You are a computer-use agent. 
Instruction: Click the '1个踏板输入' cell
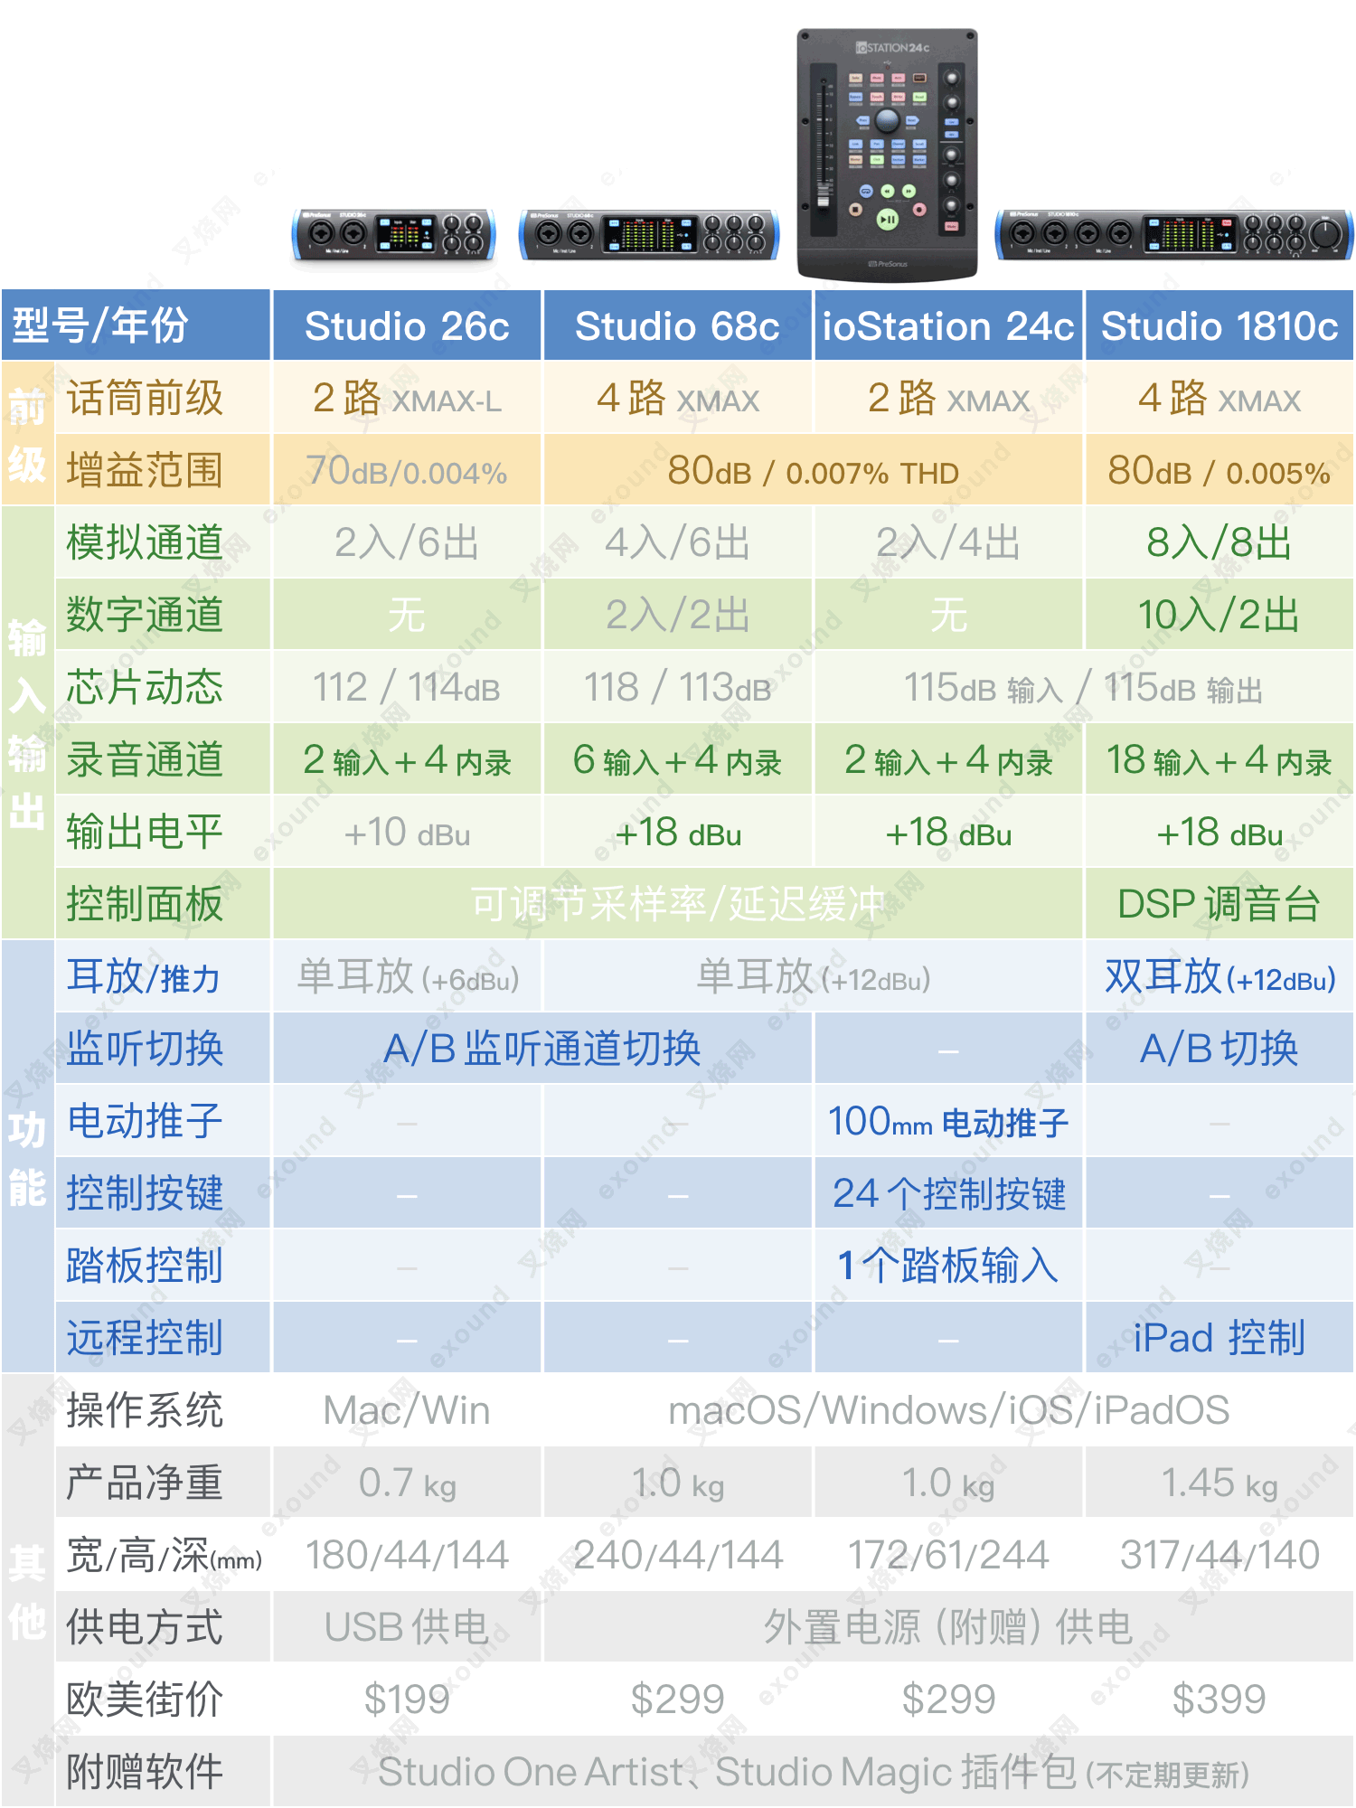(948, 1266)
